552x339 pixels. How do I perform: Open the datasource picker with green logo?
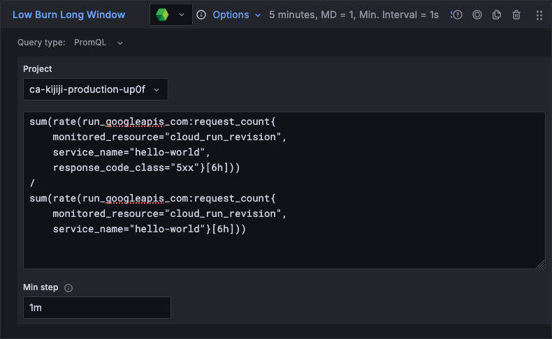point(171,15)
